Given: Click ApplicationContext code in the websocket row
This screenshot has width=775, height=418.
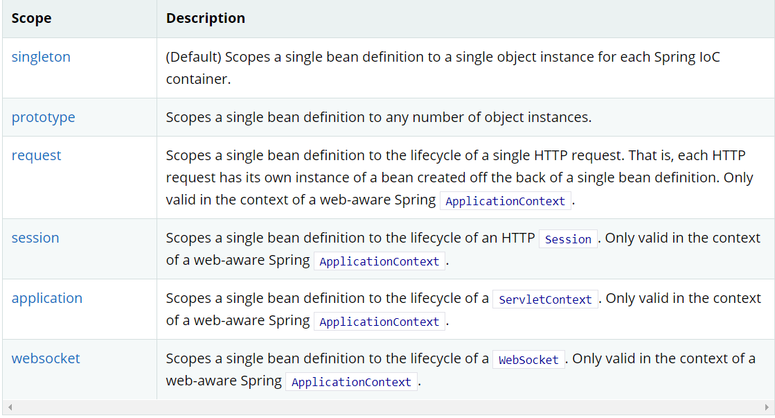Looking at the screenshot, I should point(352,383).
